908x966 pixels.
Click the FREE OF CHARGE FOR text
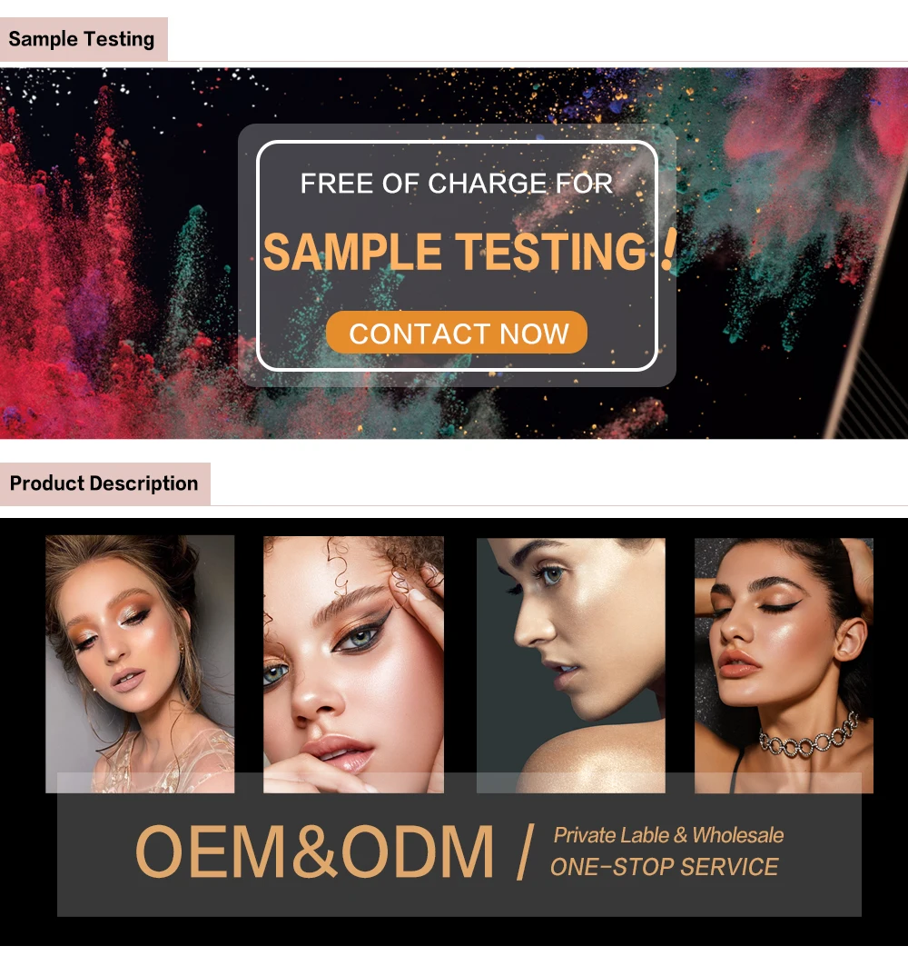[x=456, y=184]
